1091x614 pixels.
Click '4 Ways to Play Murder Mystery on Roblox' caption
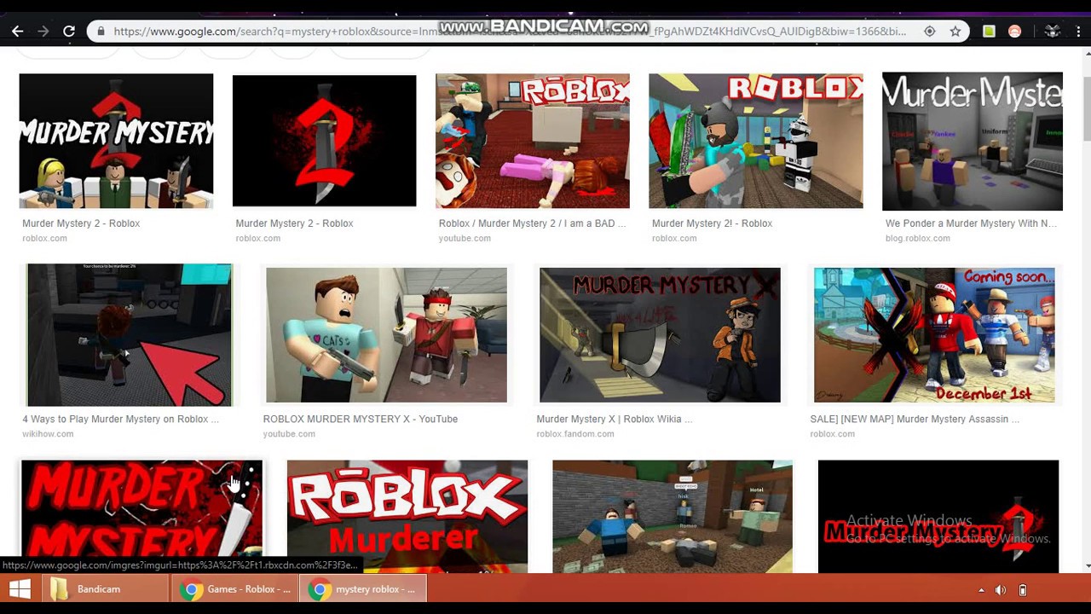click(x=120, y=419)
